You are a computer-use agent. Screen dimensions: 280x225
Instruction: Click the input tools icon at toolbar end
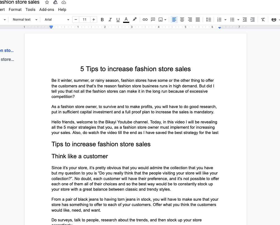pos(274,20)
